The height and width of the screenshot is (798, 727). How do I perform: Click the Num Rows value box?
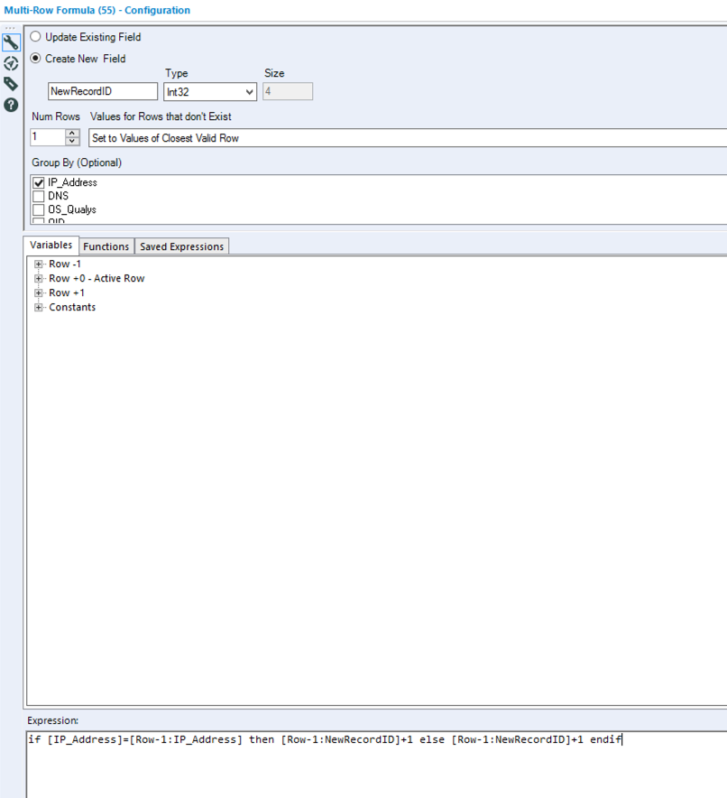48,137
